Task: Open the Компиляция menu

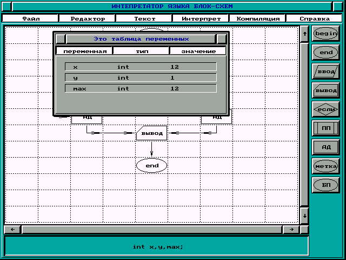Action: pyautogui.click(x=258, y=18)
